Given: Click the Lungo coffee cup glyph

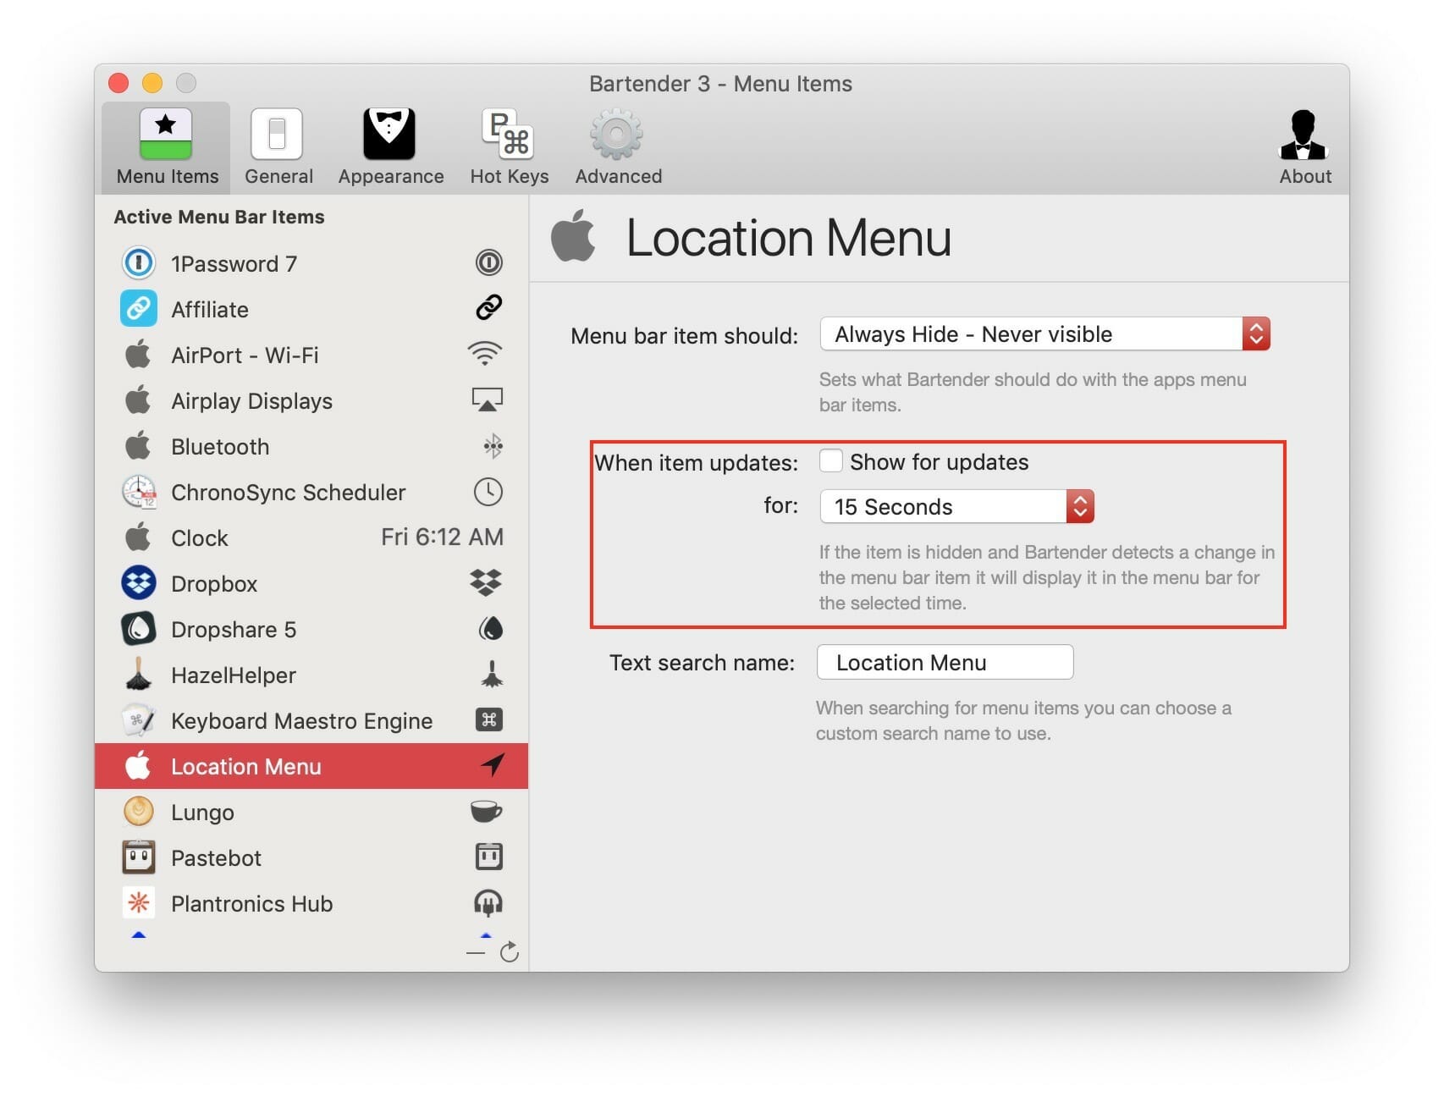Looking at the screenshot, I should (x=487, y=811).
